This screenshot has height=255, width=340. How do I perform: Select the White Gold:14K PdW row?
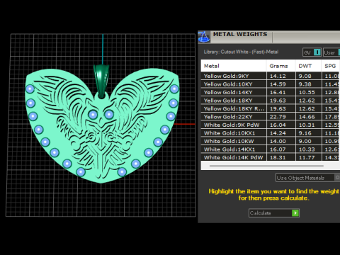[x=271, y=157]
